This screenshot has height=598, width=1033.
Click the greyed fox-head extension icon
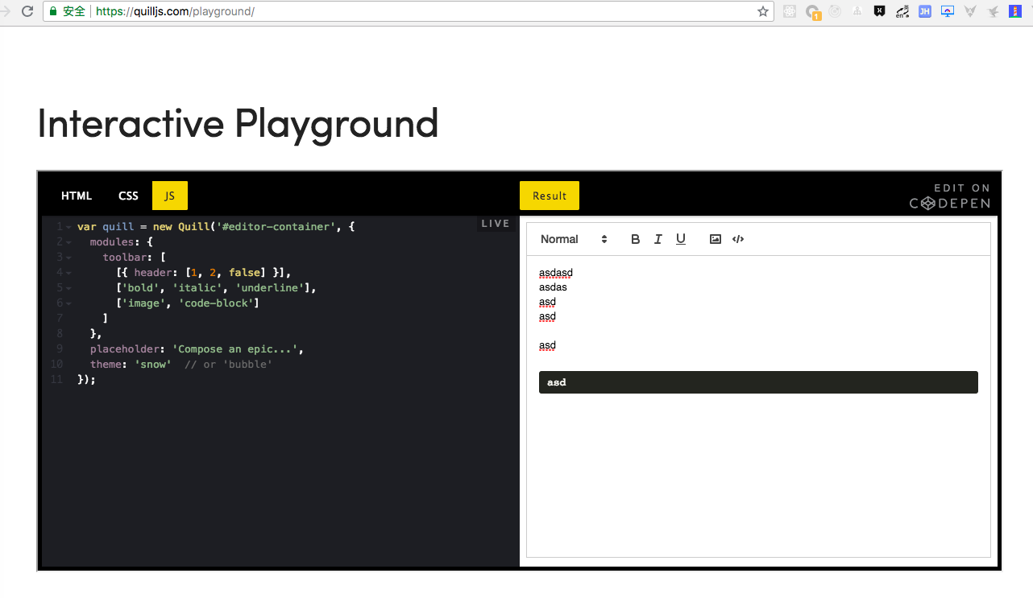point(970,11)
